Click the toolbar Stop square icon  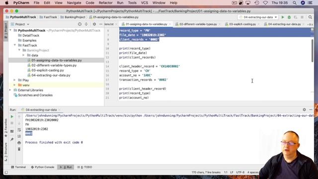click(x=302, y=17)
